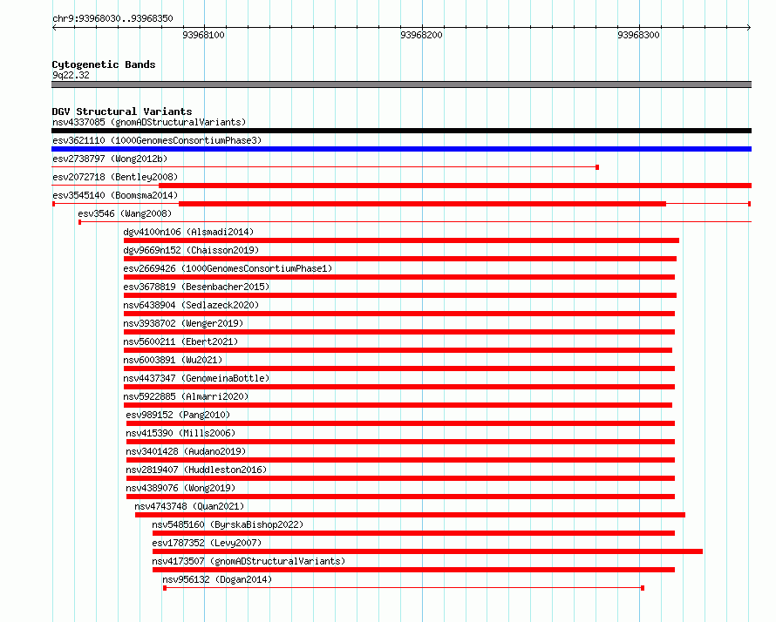Viewport: 776px width, 622px height.
Task: Click the red bar under esv2072718
Action: click(x=455, y=186)
